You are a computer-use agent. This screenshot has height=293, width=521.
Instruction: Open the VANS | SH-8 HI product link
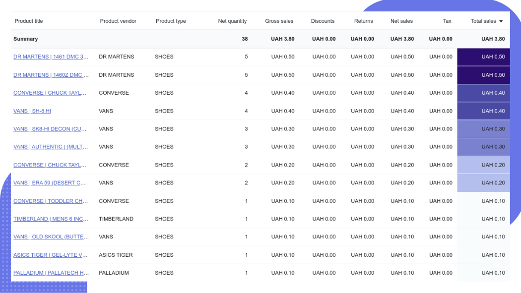coord(32,111)
